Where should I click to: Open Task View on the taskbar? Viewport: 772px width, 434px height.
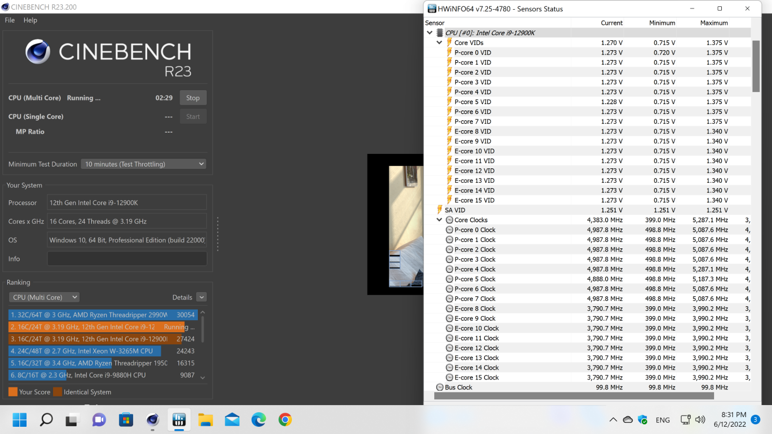[x=72, y=420]
